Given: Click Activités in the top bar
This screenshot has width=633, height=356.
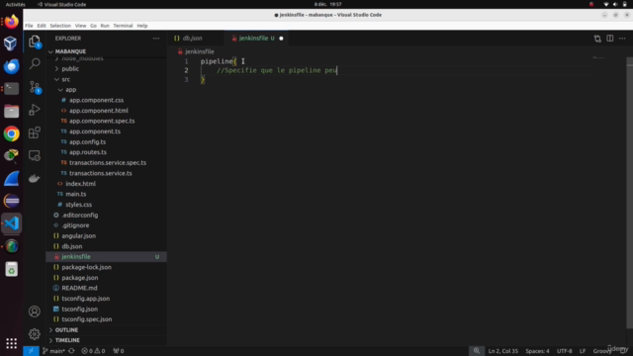Looking at the screenshot, I should click(16, 4).
